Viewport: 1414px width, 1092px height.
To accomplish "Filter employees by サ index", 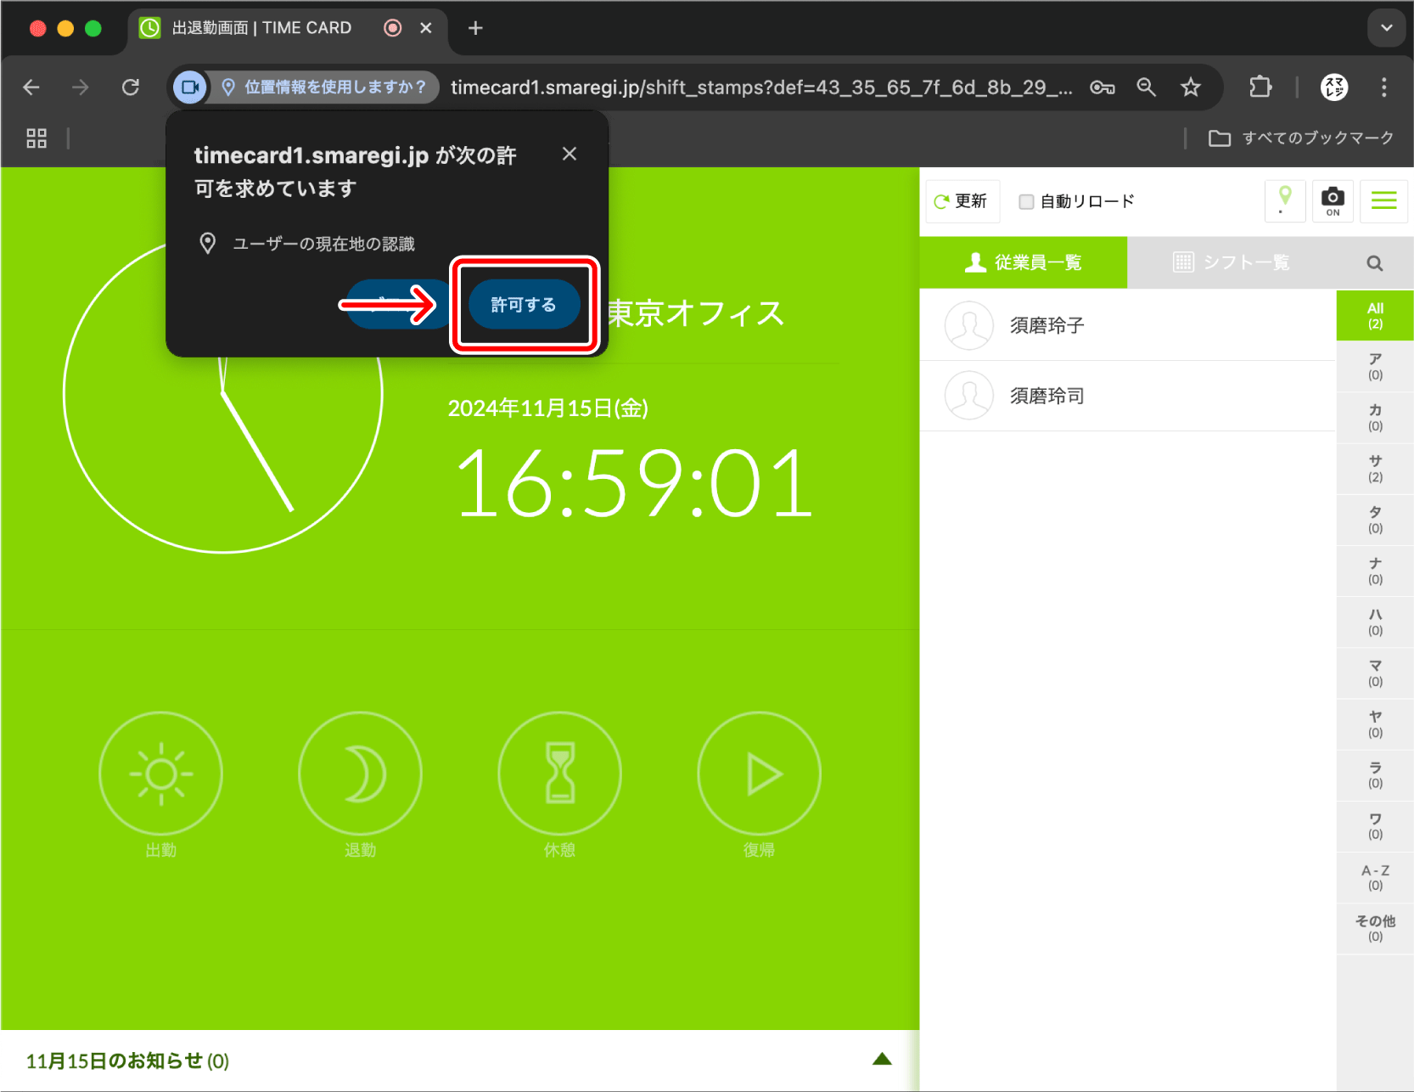I will click(1375, 468).
